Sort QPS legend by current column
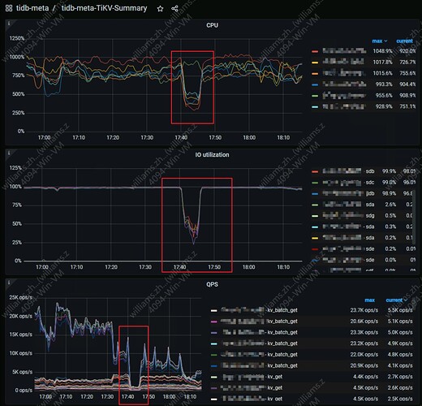This screenshot has width=422, height=406. (396, 300)
